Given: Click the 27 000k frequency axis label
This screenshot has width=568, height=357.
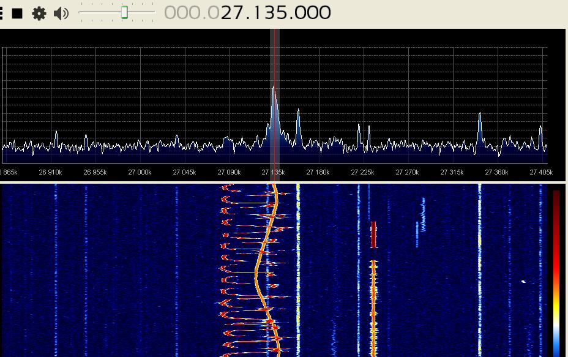Looking at the screenshot, I should [x=140, y=173].
